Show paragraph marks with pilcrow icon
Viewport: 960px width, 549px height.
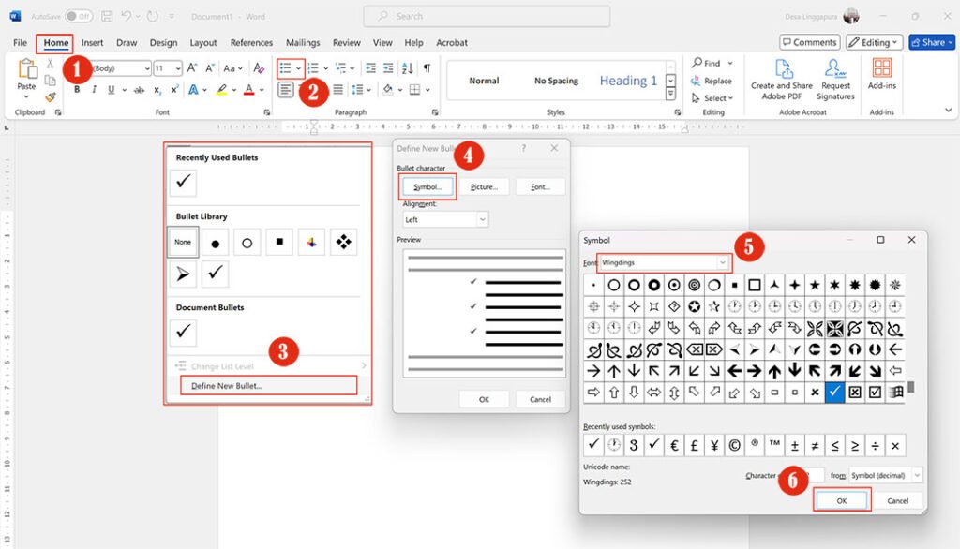click(x=427, y=68)
